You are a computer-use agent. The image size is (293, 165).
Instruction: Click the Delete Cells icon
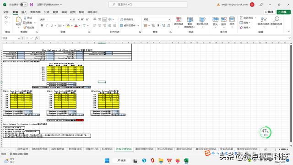point(223,19)
